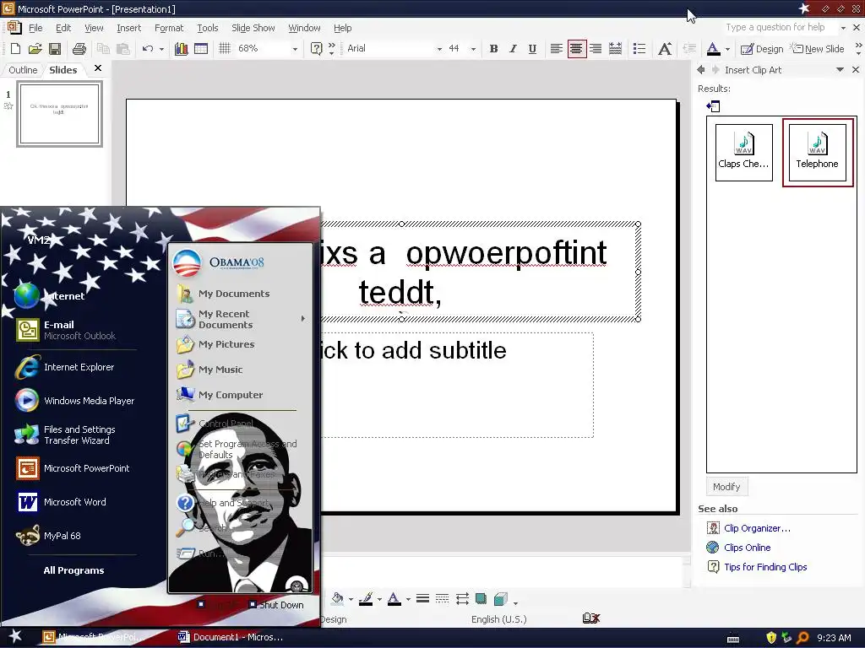The width and height of the screenshot is (865, 648).
Task: Align text right
Action: point(596,49)
